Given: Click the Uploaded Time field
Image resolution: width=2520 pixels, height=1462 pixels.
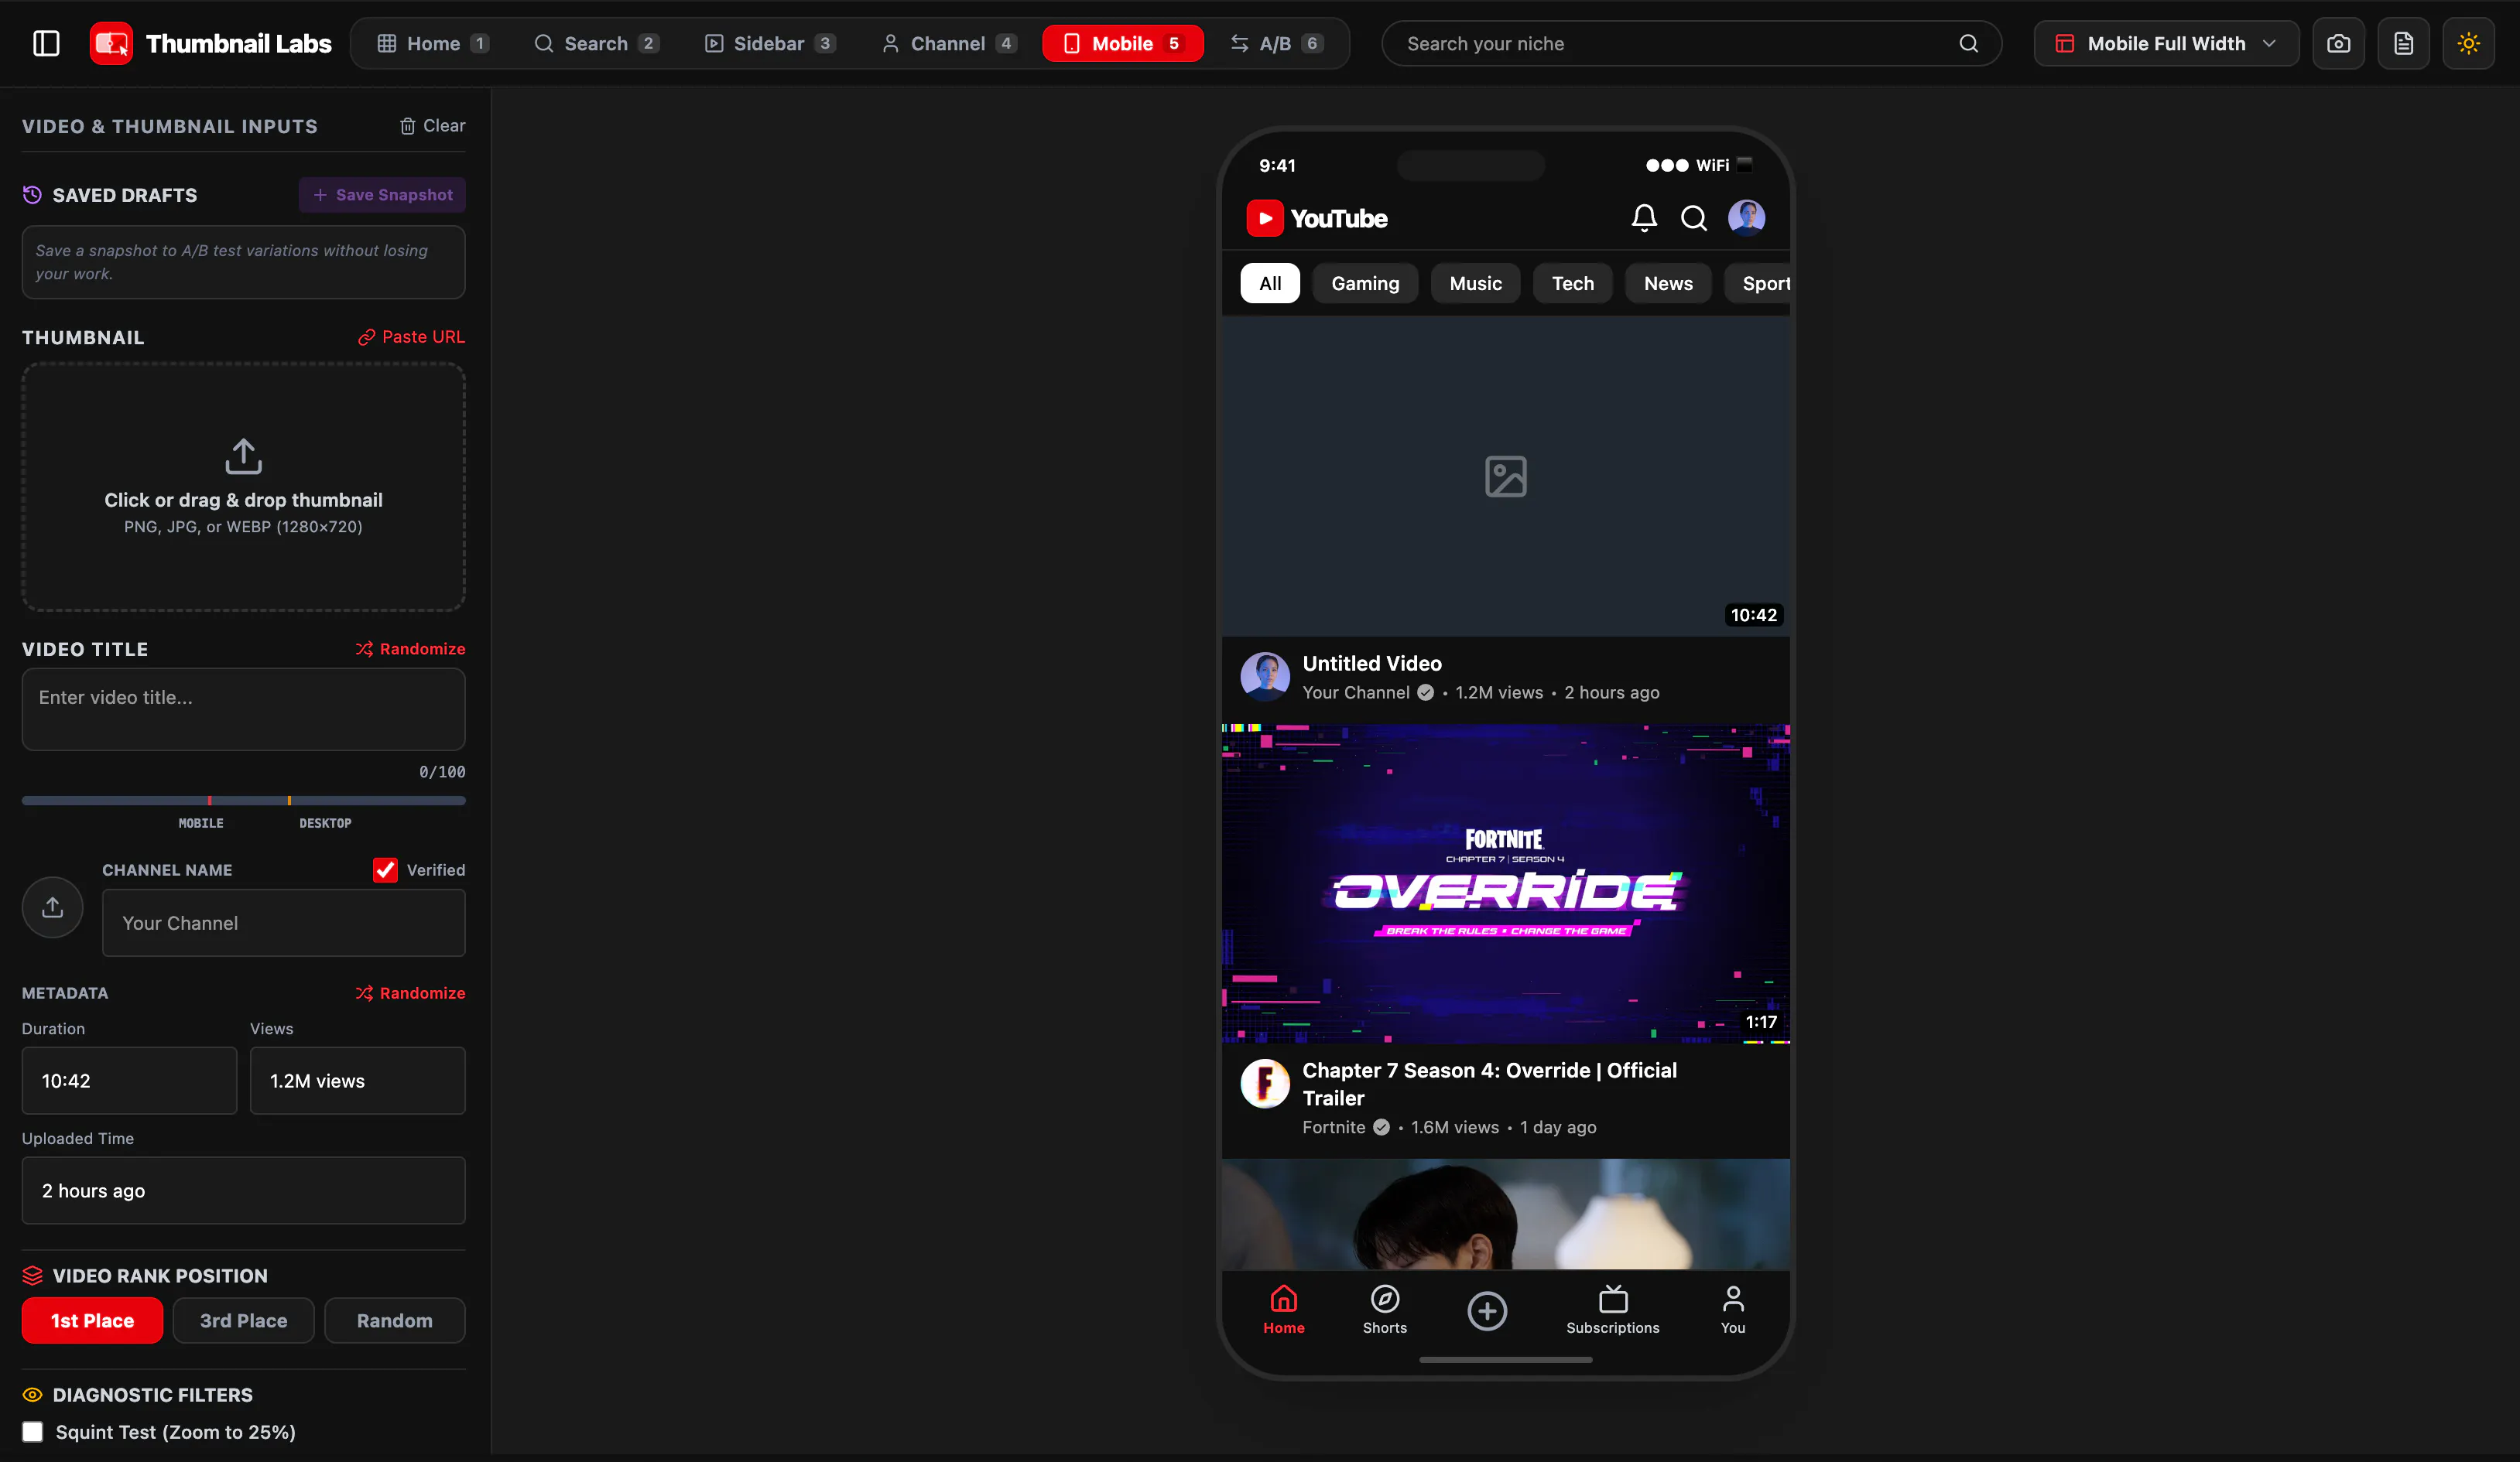Looking at the screenshot, I should click(x=243, y=1190).
